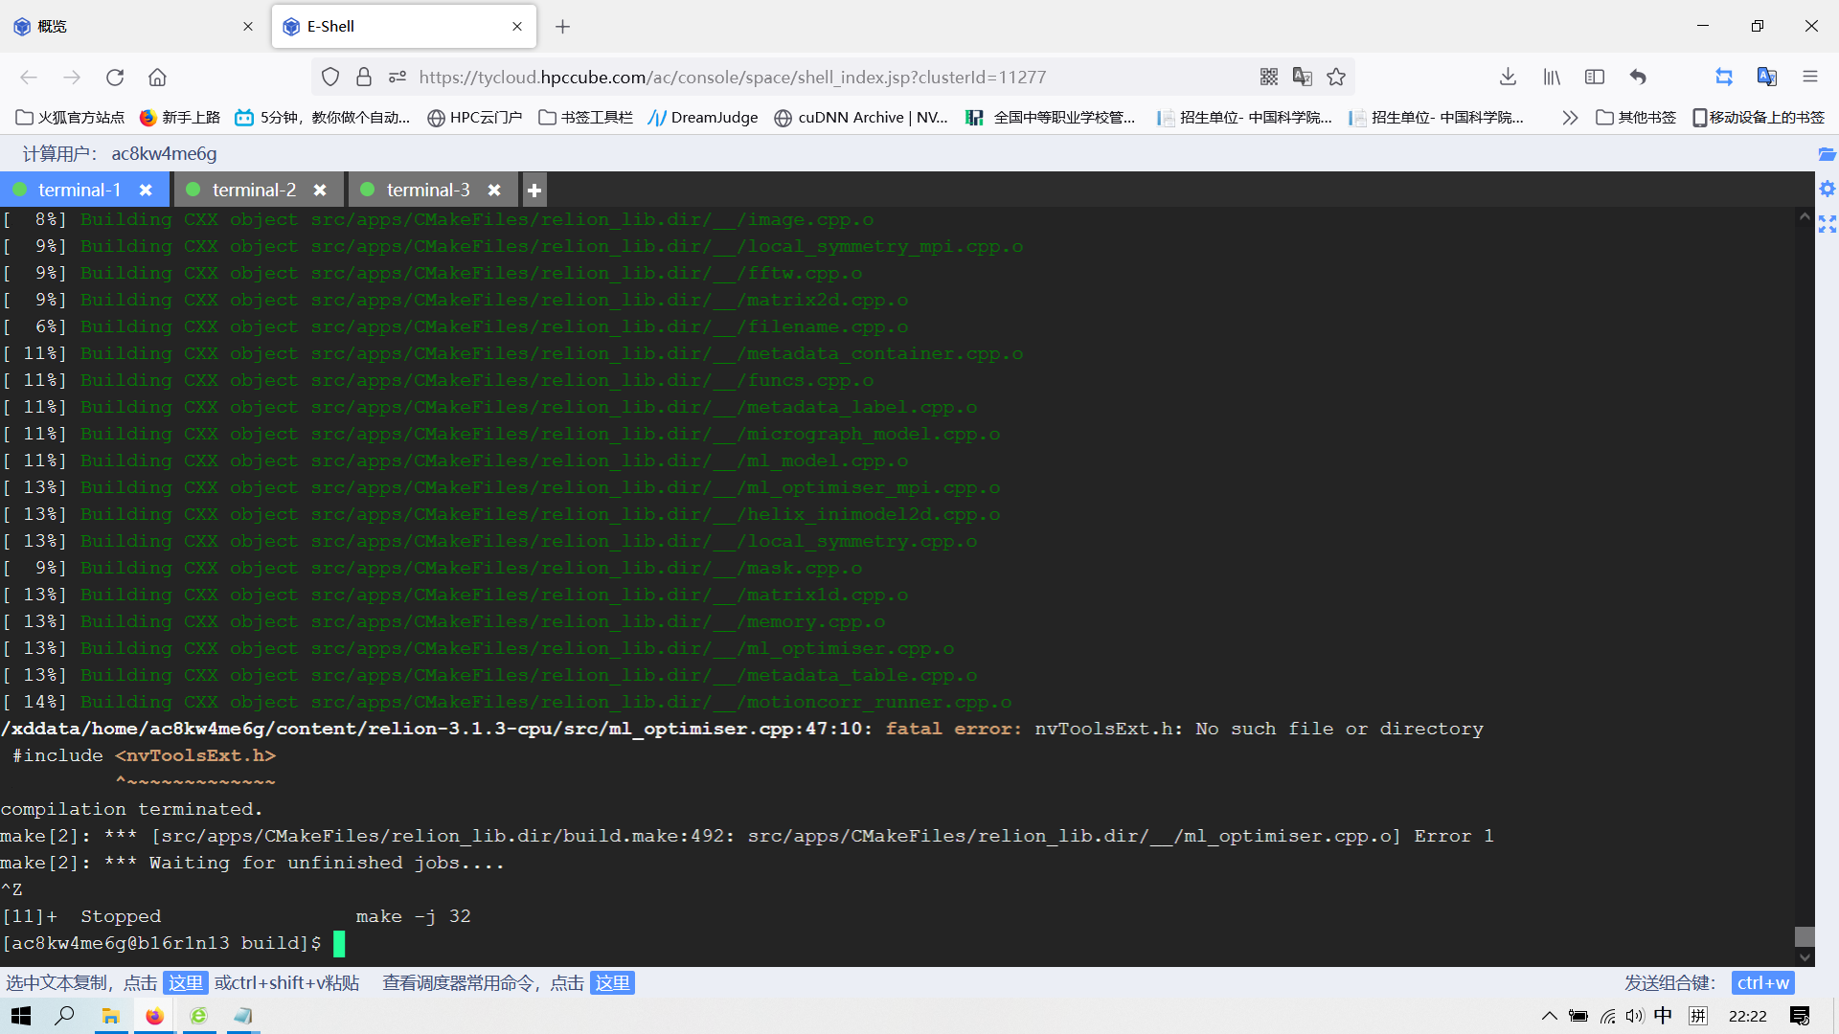Close the E-Shell browser tab
Screen dimensions: 1839x1034
517,27
